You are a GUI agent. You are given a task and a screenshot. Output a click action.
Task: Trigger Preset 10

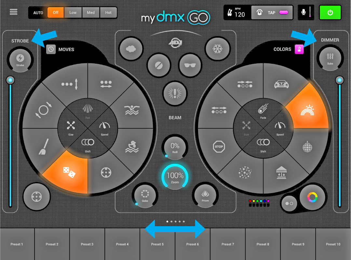(x=333, y=244)
